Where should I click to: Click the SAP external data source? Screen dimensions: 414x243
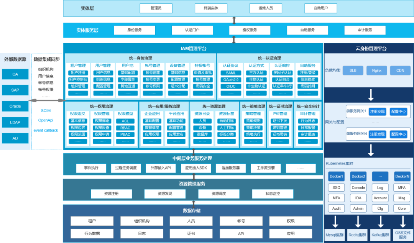tap(15, 90)
